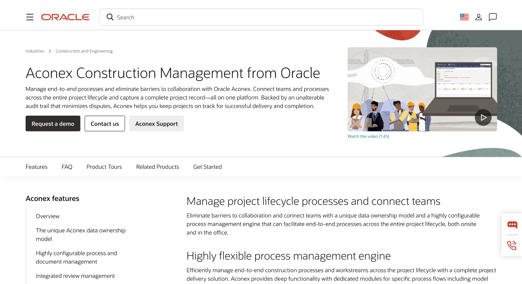Click the search magnifier icon
The width and height of the screenshot is (522, 284).
(x=110, y=17)
